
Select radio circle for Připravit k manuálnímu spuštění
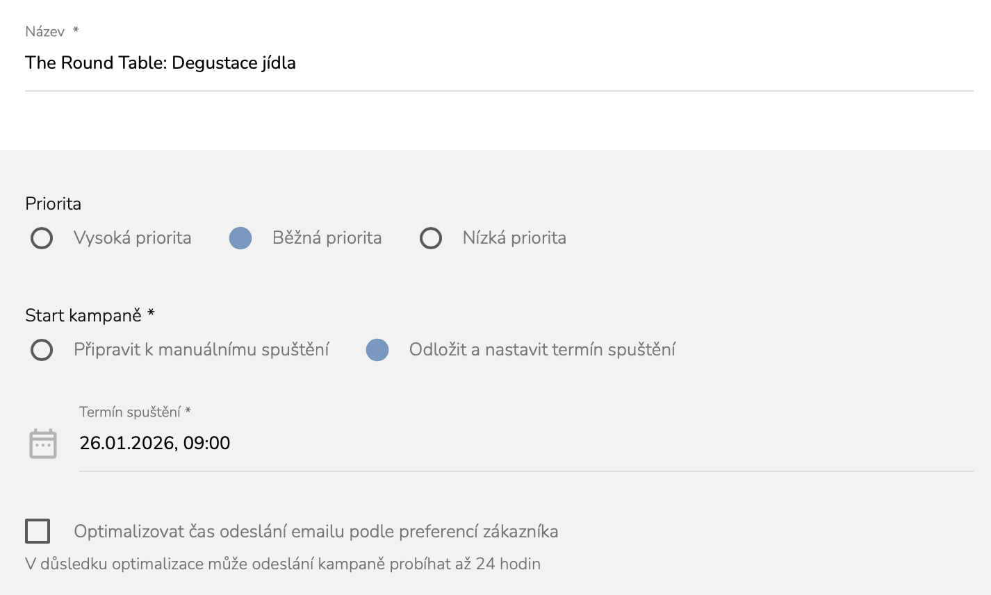42,350
